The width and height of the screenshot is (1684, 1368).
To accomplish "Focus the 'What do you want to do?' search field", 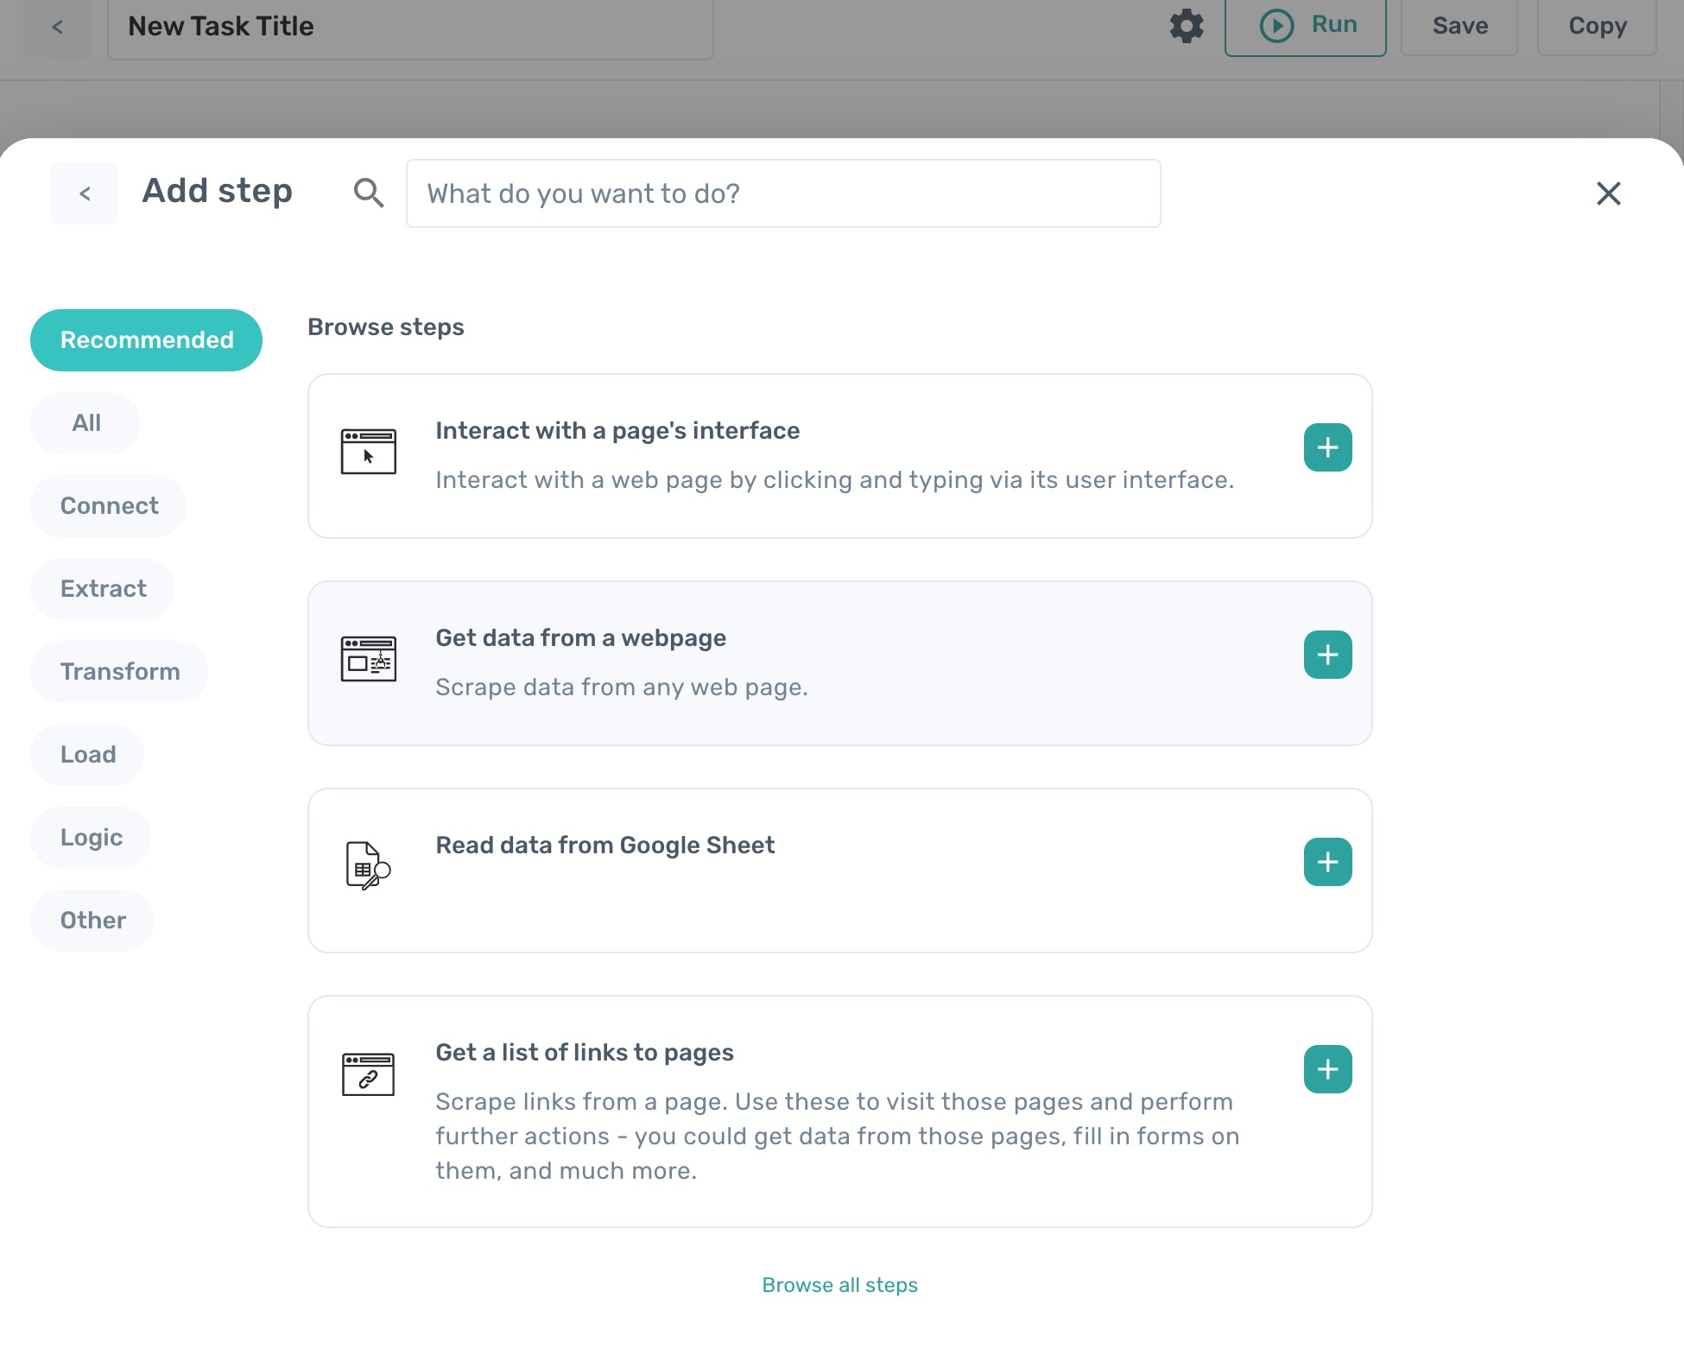I will [x=782, y=193].
